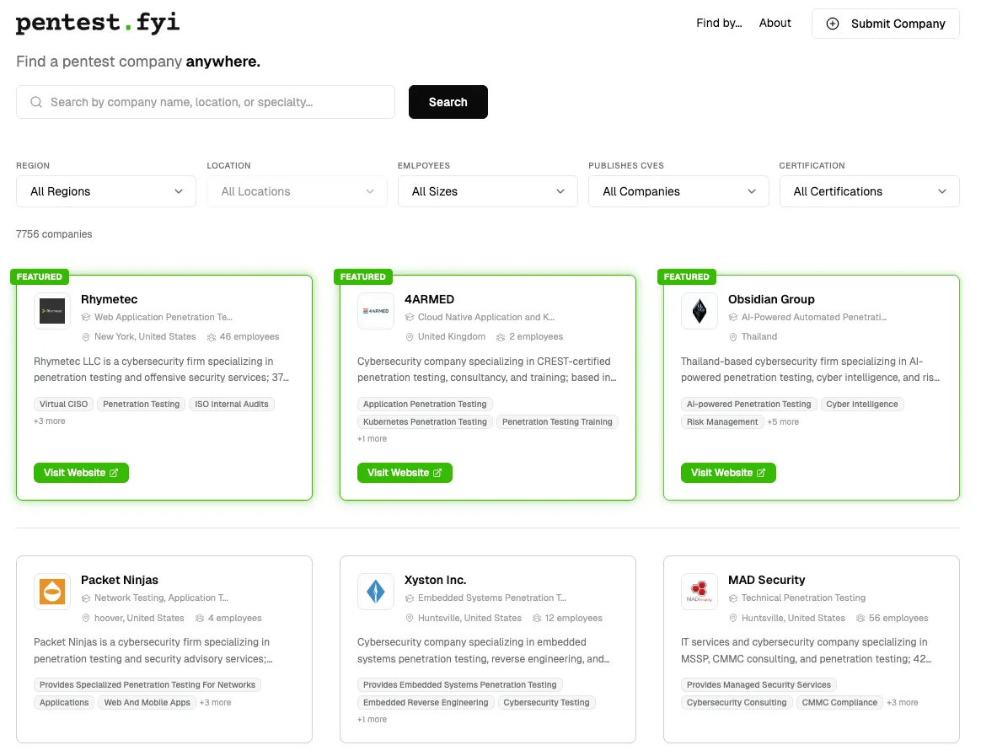This screenshot has height=756, width=981.
Task: Expand +5 more tags on Obsidian Group
Action: point(783,421)
